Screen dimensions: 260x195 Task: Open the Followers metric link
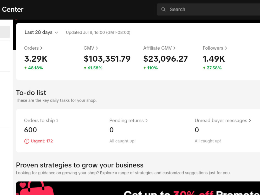click(x=215, y=48)
